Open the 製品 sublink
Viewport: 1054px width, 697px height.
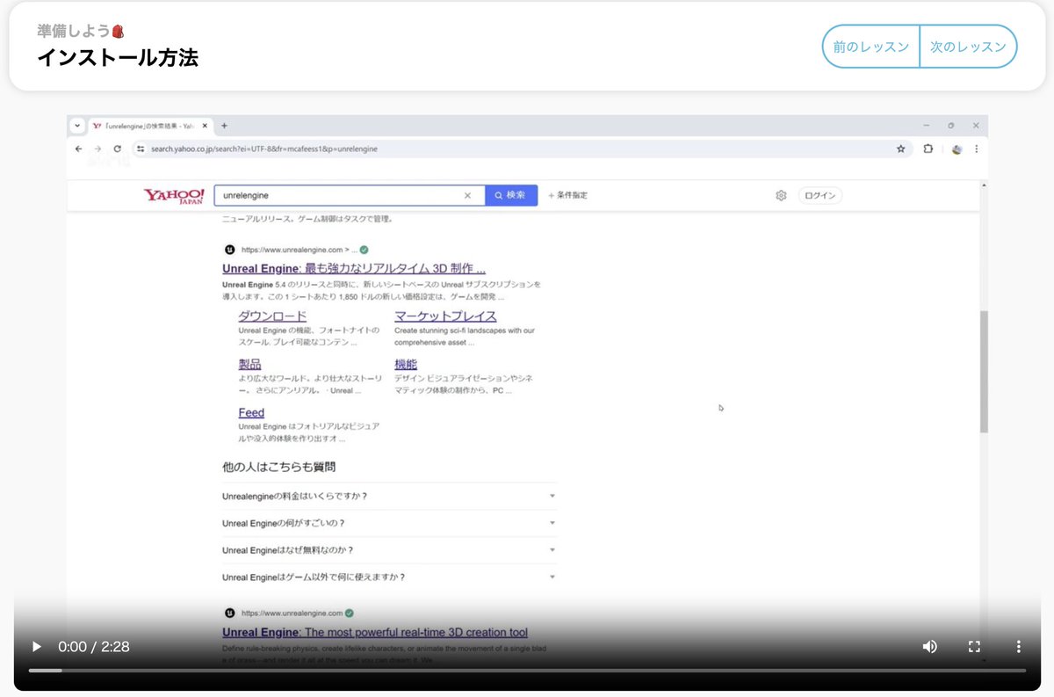tap(249, 364)
